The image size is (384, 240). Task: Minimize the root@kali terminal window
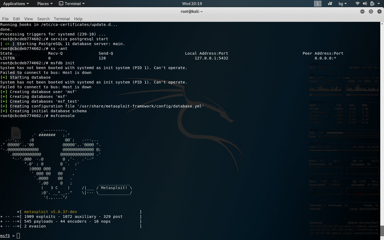coord(362,11)
